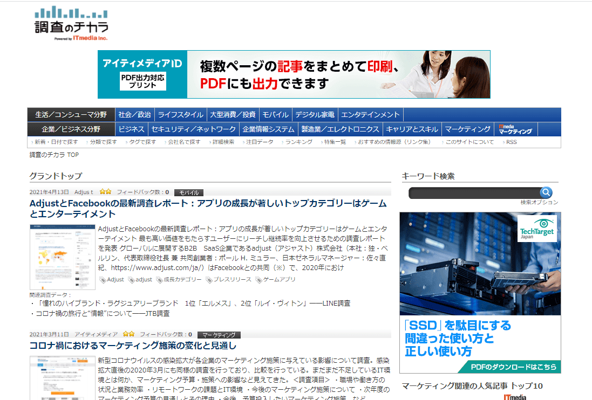This screenshot has width=592, height=400.
Task: Open 社会／政治 category
Action: click(135, 115)
